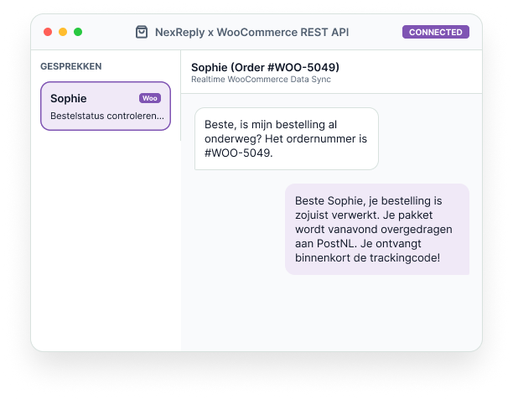Click Sophie's message asking about her order
513x399 pixels.
pyautogui.click(x=287, y=138)
